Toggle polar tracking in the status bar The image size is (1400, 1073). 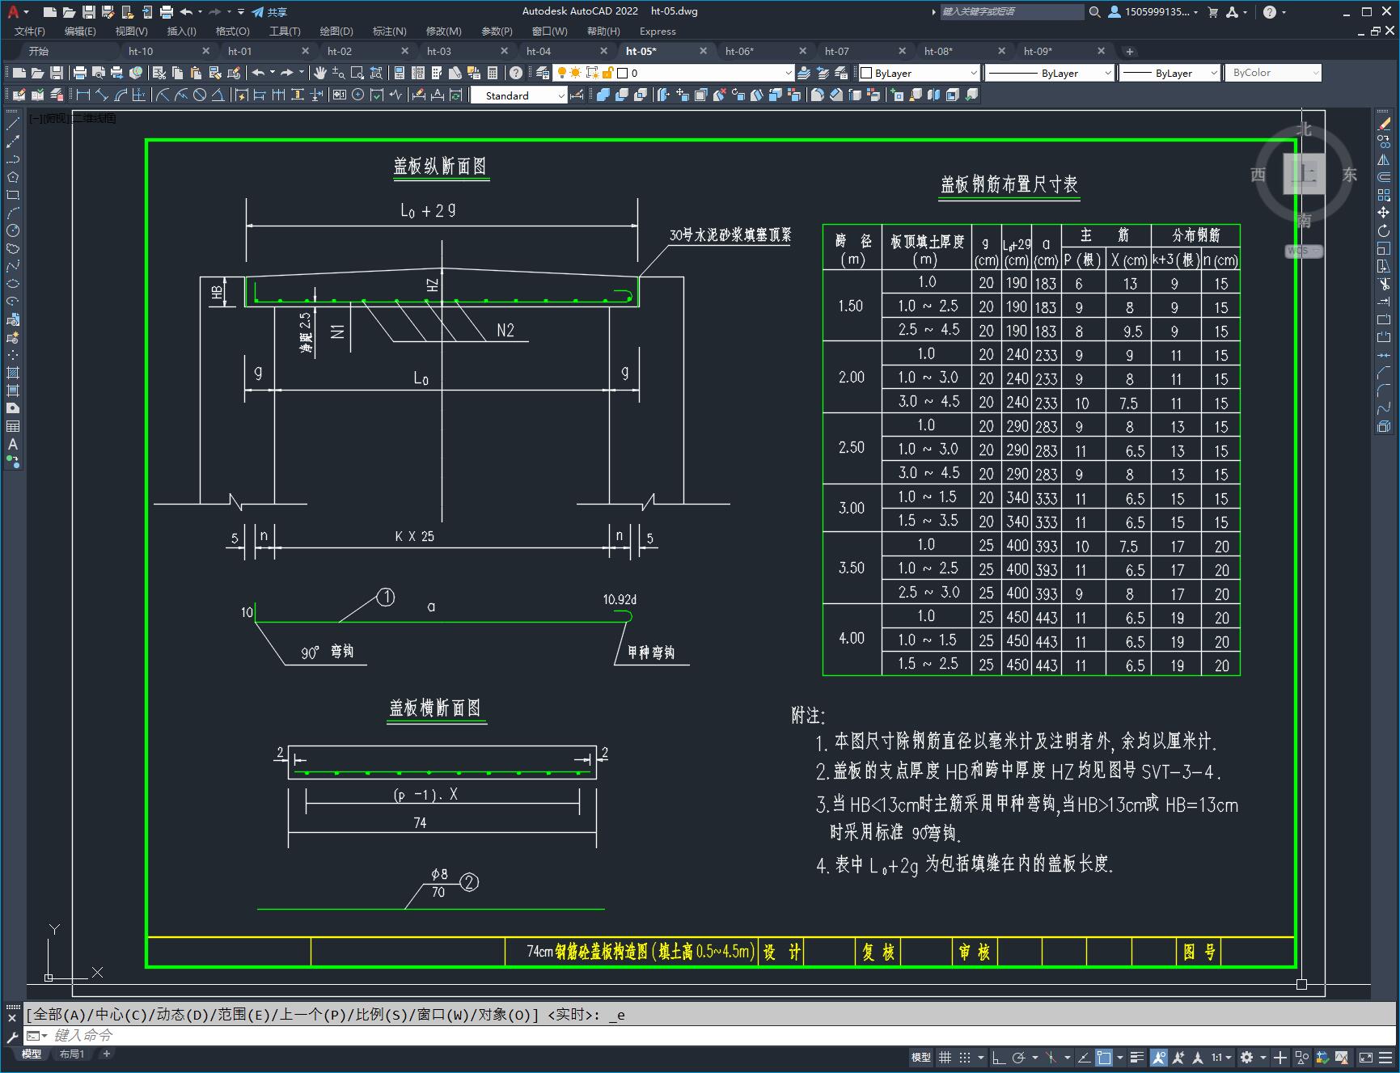(x=1019, y=1057)
